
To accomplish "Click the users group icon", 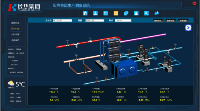I will point(157,13).
